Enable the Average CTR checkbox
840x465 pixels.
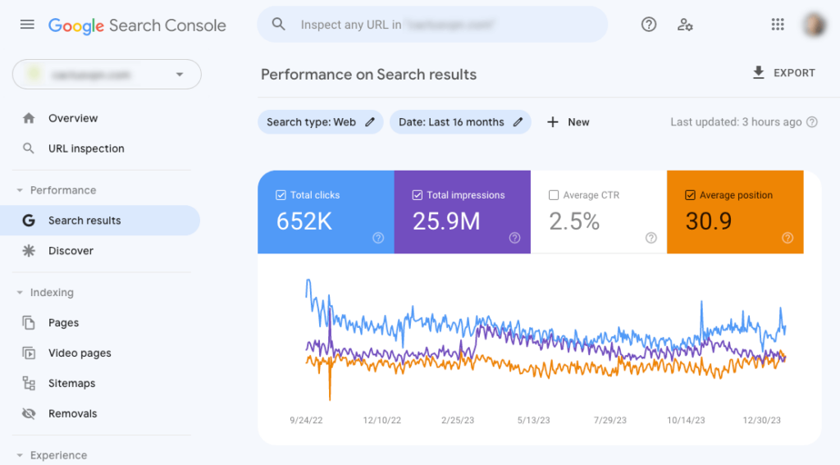(554, 195)
